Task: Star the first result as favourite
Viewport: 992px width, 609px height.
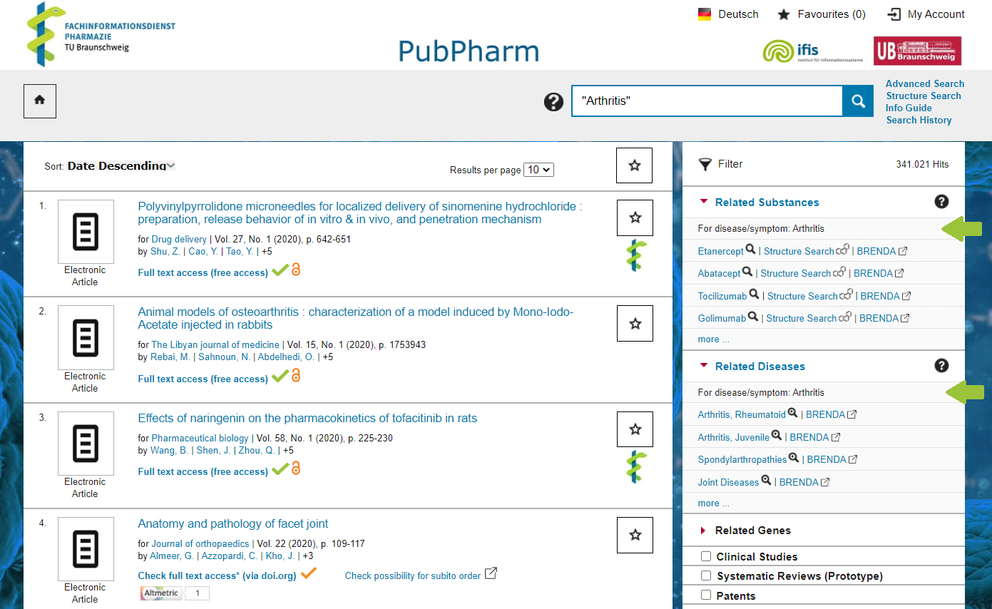Action: (x=635, y=217)
